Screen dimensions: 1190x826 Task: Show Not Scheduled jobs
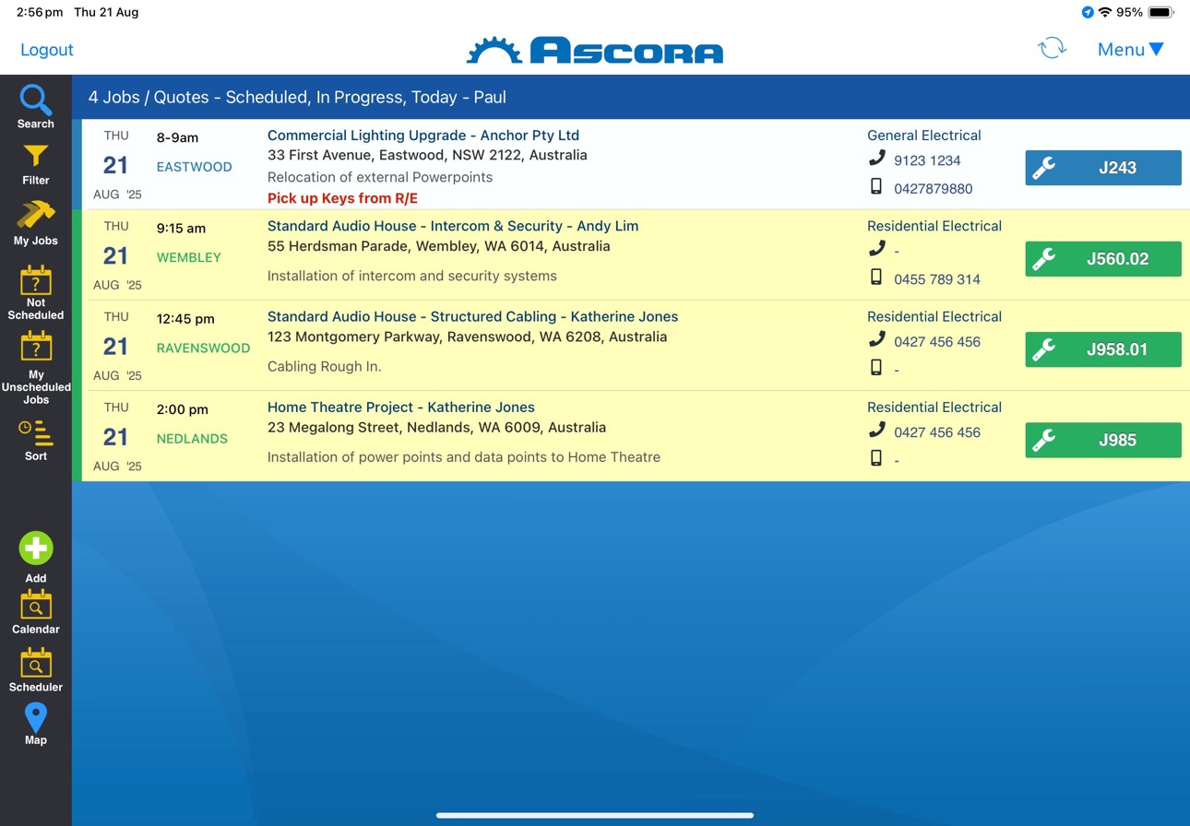point(35,293)
